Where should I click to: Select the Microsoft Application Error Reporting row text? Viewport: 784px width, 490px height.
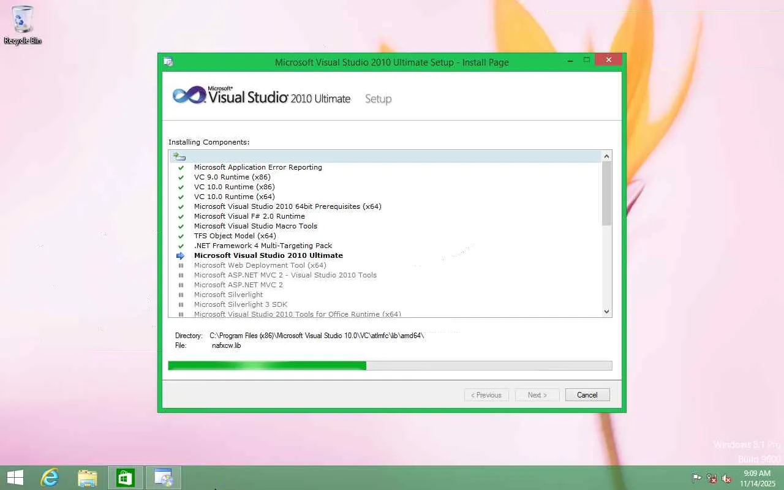tap(258, 167)
